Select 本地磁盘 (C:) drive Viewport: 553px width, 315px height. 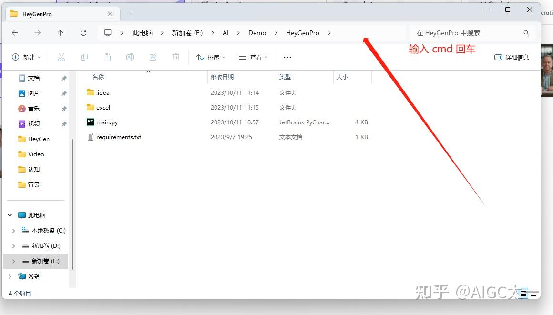coord(48,230)
